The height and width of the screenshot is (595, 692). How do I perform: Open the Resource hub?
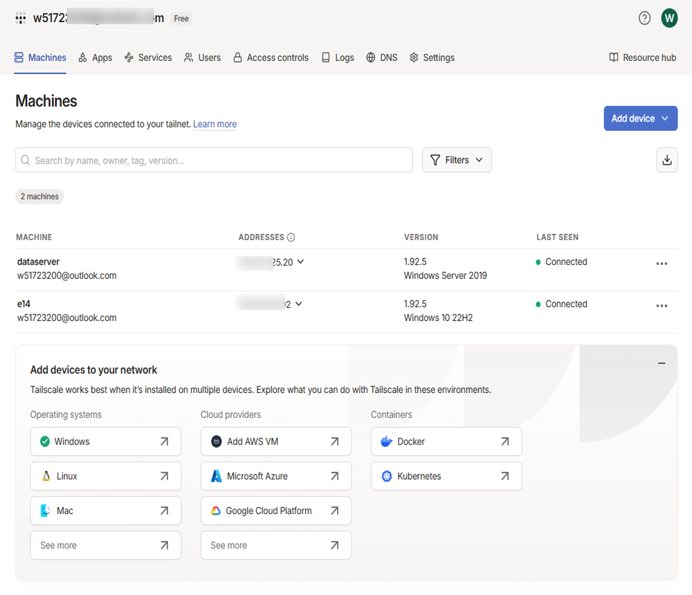click(642, 57)
